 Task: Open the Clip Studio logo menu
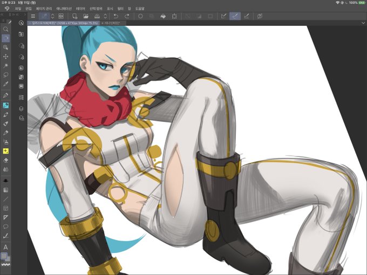tap(7, 9)
